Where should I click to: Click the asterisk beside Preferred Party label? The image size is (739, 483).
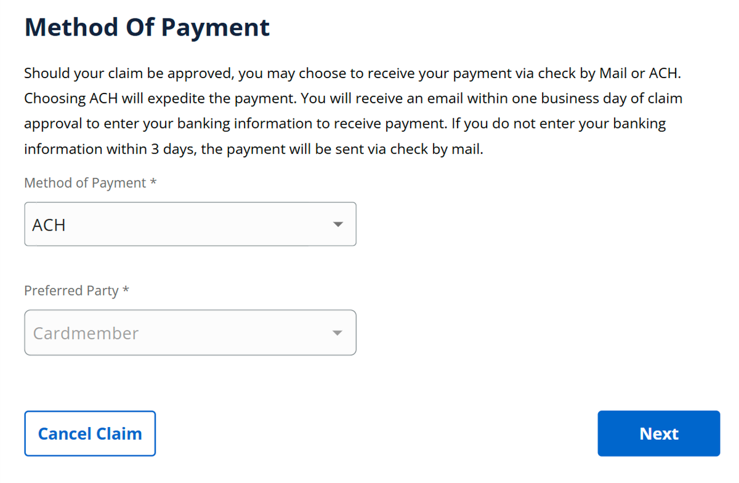(x=126, y=290)
